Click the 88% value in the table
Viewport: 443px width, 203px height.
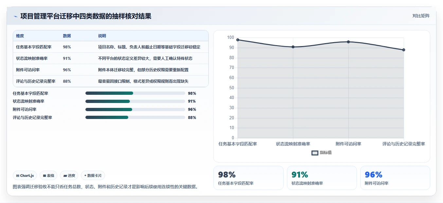pos(67,81)
